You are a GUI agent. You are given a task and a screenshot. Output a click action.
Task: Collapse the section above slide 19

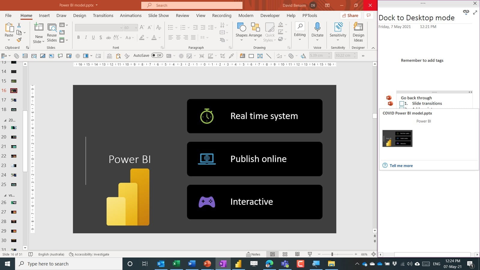(x=5, y=120)
